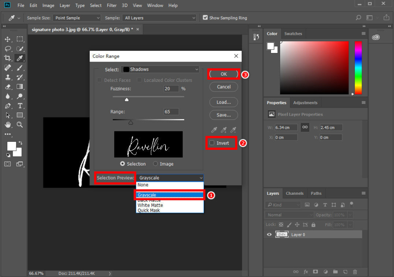This screenshot has height=277, width=394.
Task: Uncheck Show Sampling Ring
Action: tap(205, 18)
